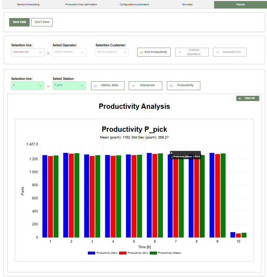Toggle Productivity (Mean) legend green swatch
The width and height of the screenshot is (267, 277).
click(153, 253)
